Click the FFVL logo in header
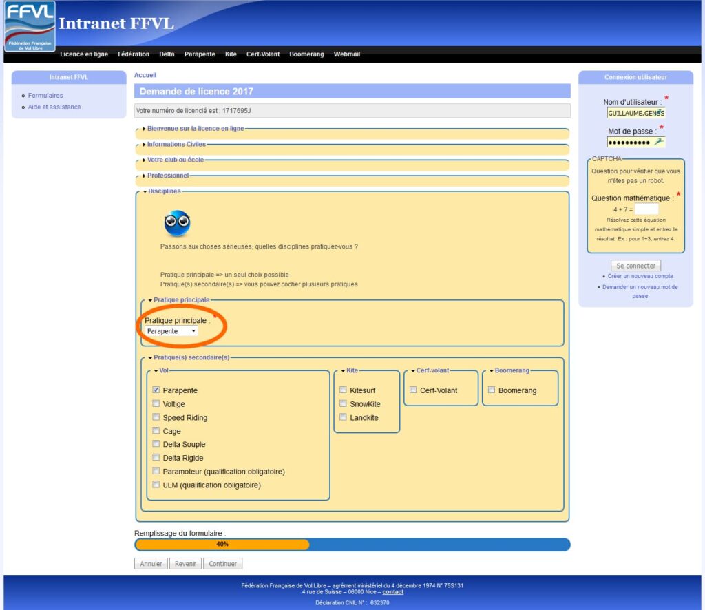 coord(30,26)
